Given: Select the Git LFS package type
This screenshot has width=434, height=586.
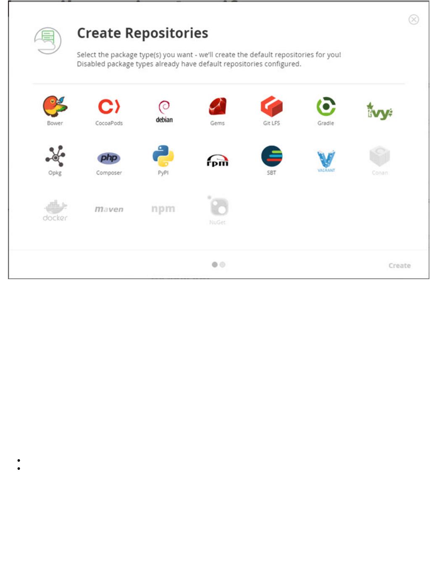Looking at the screenshot, I should pyautogui.click(x=271, y=111).
